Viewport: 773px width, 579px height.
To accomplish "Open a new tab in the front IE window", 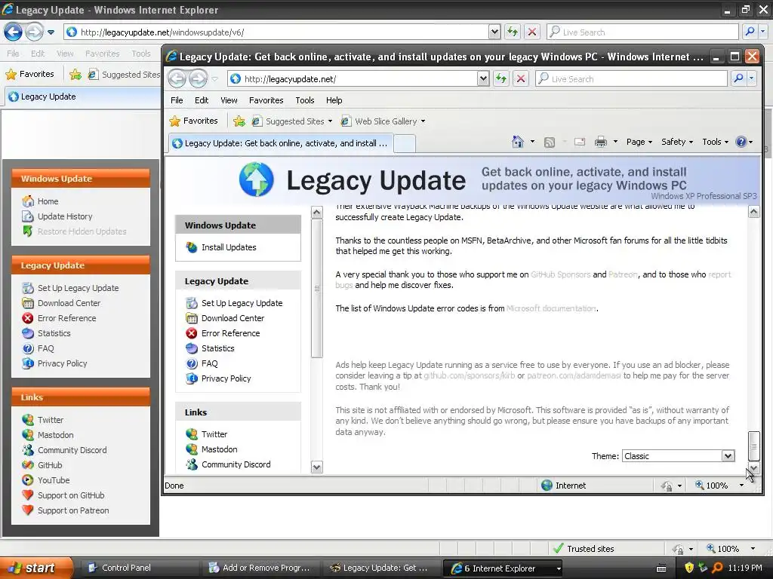I will point(405,143).
